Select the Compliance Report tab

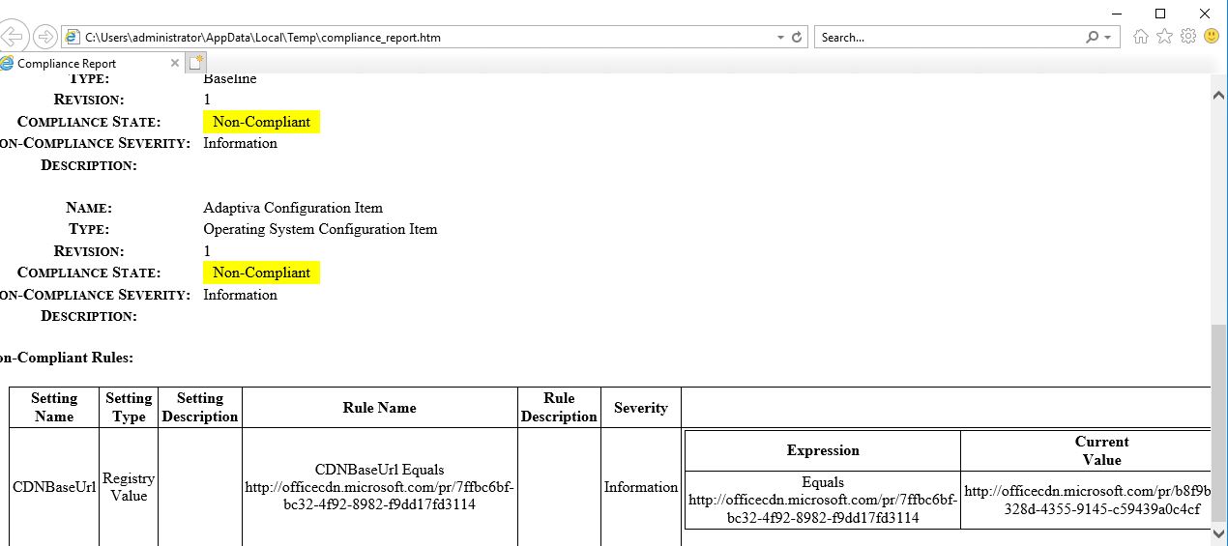click(92, 63)
